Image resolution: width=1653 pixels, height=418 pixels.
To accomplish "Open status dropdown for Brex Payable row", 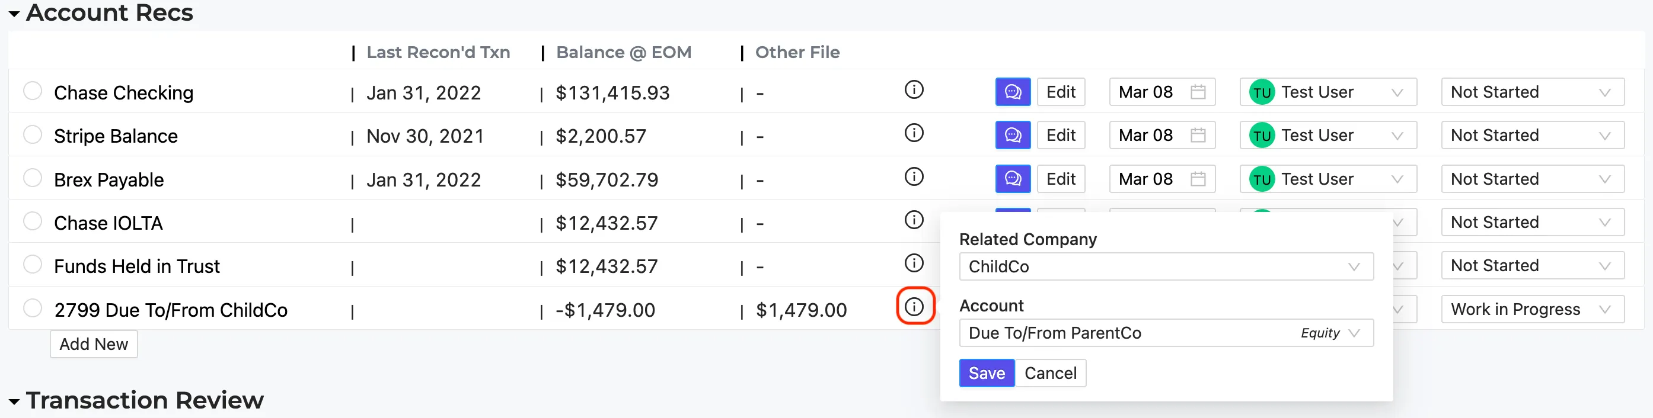I will pos(1533,179).
